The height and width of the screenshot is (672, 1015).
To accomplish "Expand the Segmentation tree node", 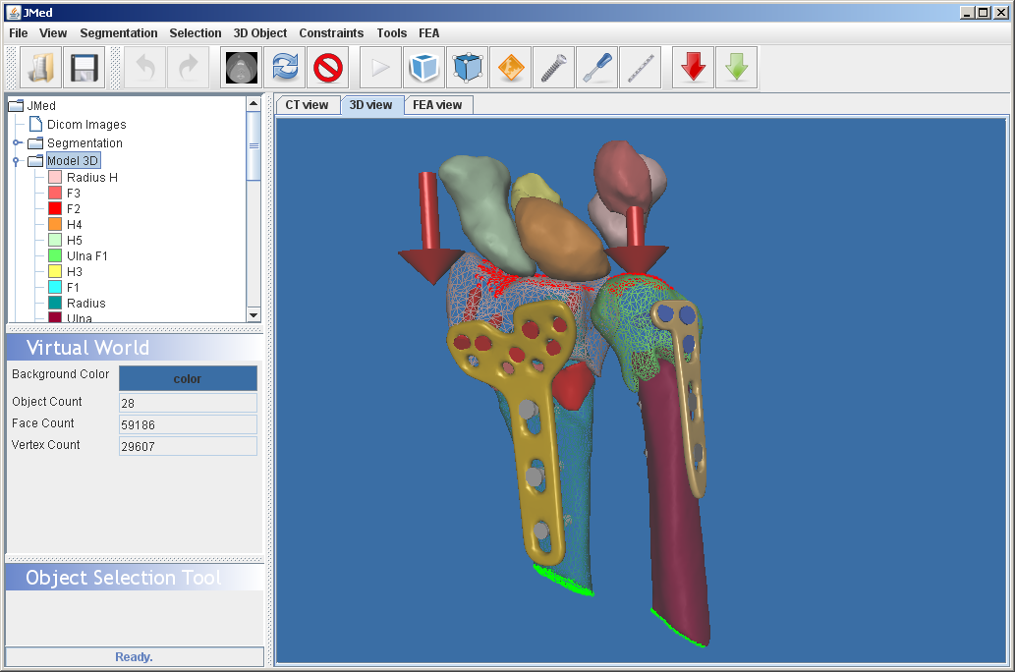I will (x=17, y=143).
